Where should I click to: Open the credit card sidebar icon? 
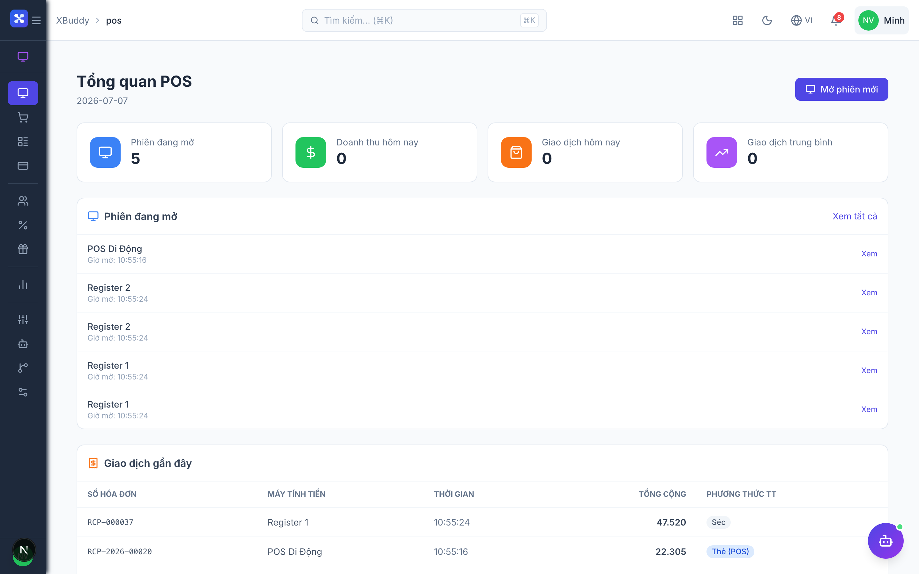tap(23, 166)
